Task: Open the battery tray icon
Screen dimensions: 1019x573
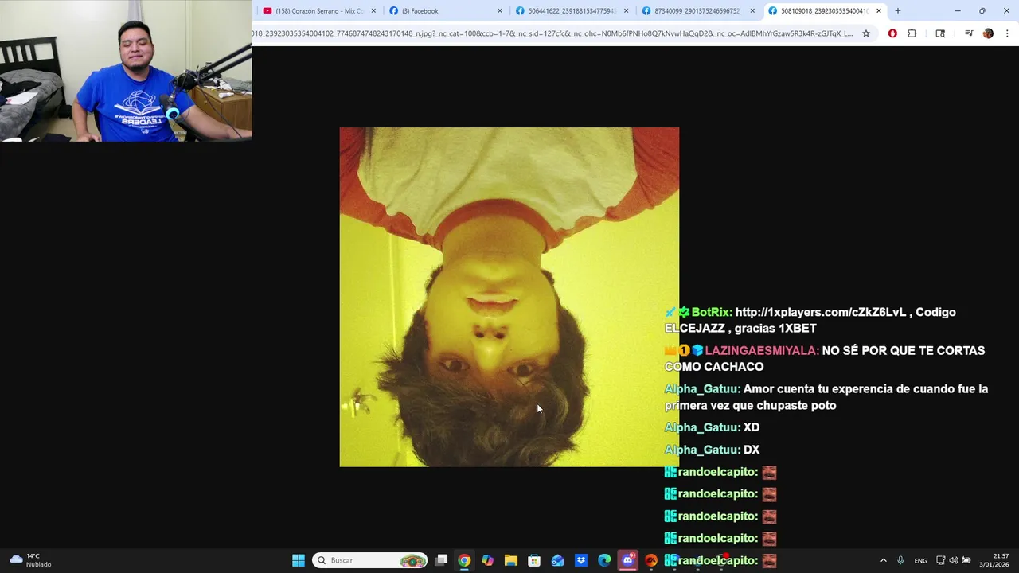Action: pyautogui.click(x=966, y=560)
